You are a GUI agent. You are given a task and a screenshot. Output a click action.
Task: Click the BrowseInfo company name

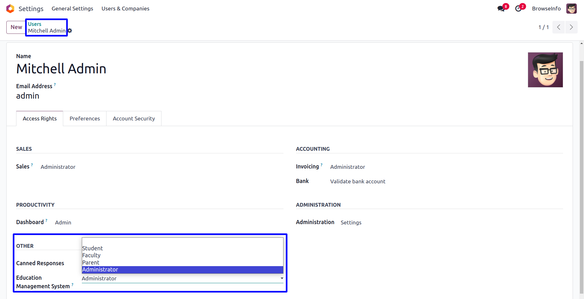pyautogui.click(x=546, y=9)
